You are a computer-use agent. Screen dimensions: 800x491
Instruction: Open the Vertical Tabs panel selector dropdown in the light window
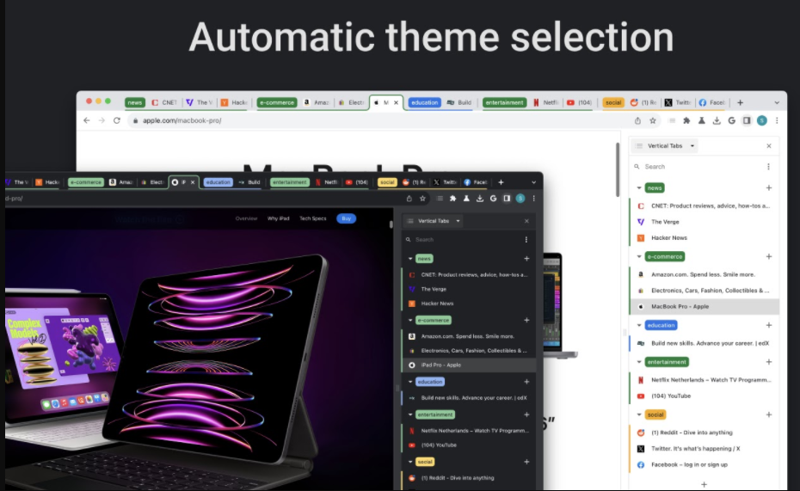click(x=665, y=146)
